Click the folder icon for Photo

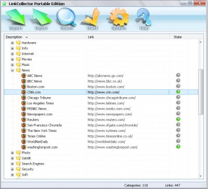coord(18,153)
